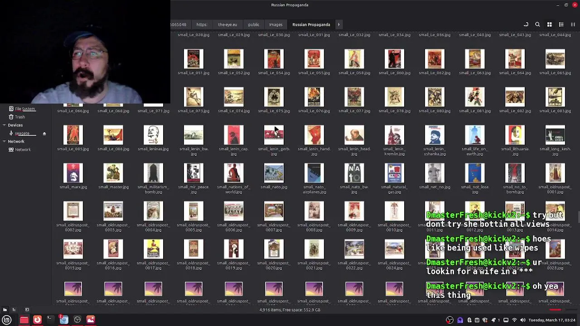Switch to icon view
The height and width of the screenshot is (326, 580).
[x=549, y=24]
